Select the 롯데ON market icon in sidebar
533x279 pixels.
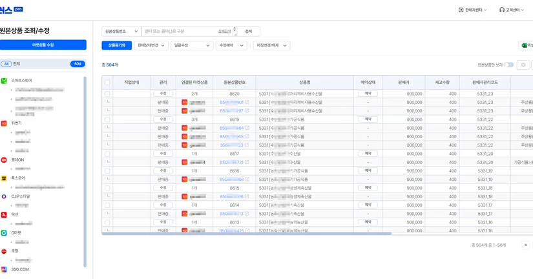pyautogui.click(x=4, y=160)
